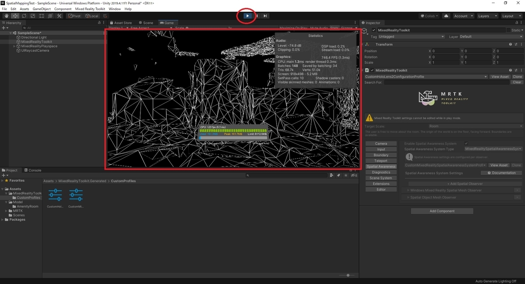This screenshot has width=525, height=284.
Task: Expand the Favorites node in Project
Action: (x=3, y=180)
